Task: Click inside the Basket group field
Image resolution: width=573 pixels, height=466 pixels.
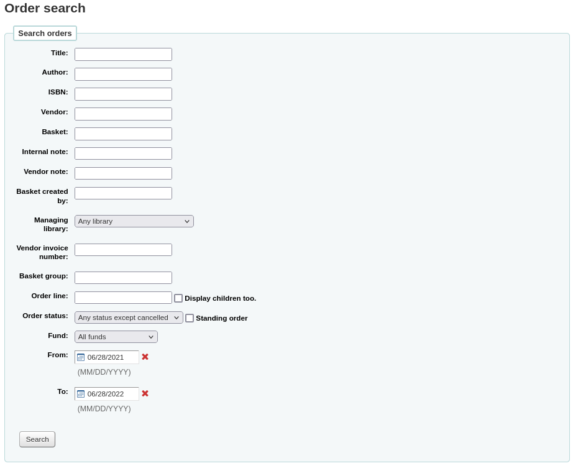Action: (123, 278)
